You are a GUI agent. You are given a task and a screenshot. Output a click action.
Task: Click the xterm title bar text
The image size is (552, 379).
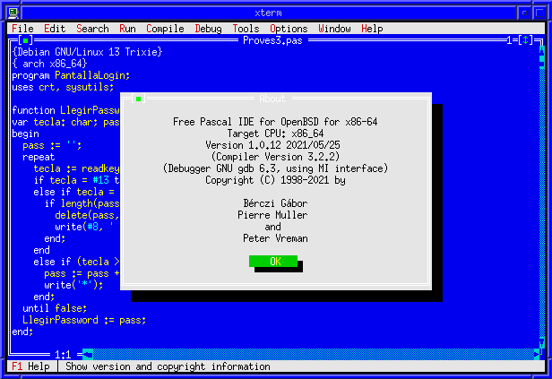pyautogui.click(x=268, y=13)
